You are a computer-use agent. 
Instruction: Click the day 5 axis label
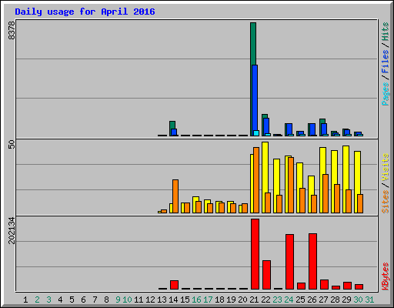72,300
